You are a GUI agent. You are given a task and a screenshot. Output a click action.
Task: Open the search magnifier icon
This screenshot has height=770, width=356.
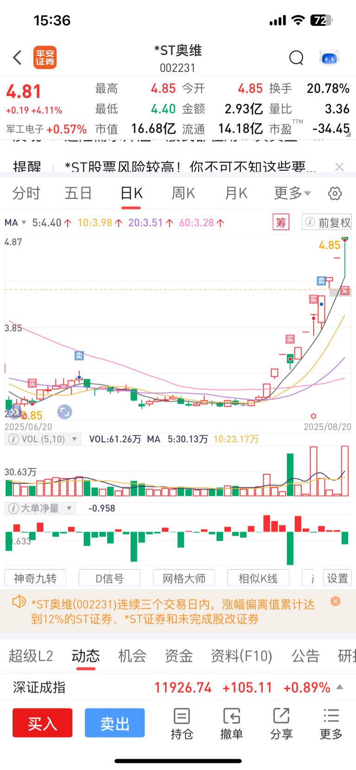point(296,58)
